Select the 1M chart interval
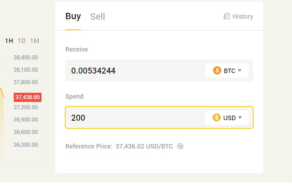The image size is (292, 186). pos(35,41)
